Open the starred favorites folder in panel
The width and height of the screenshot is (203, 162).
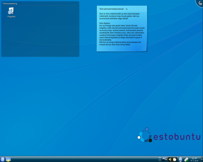click(x=8, y=159)
